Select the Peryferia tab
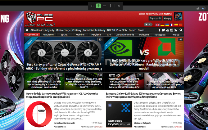Image resolution: width=208 pixels, height=130 pixels. [96, 34]
